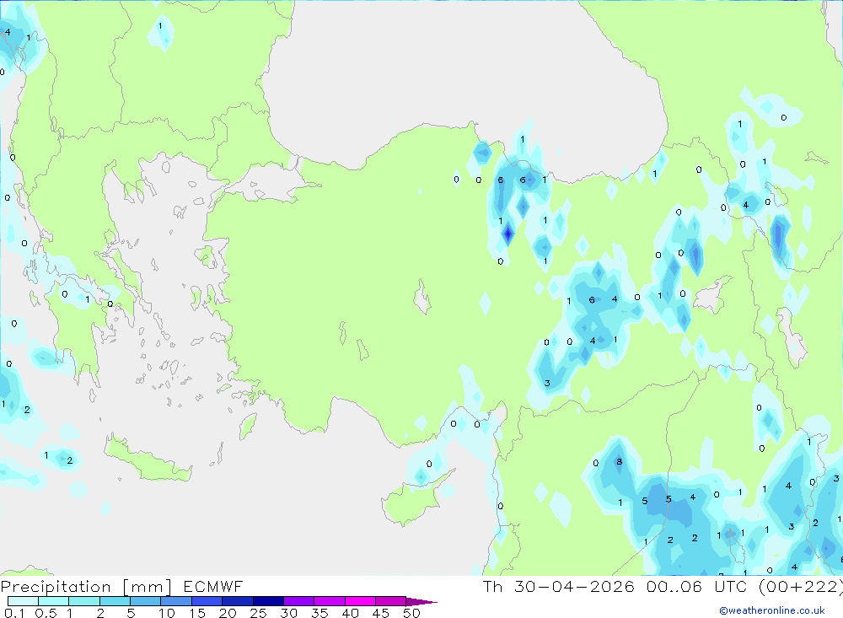This screenshot has height=618, width=843.
Task: Click the 40–45 mm magenta legend swatch
Action: point(360,601)
